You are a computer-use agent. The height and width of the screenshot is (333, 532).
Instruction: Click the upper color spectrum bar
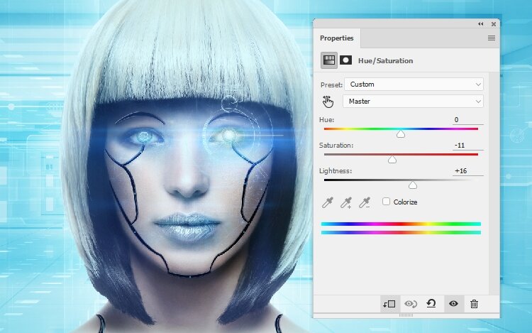[401, 224]
